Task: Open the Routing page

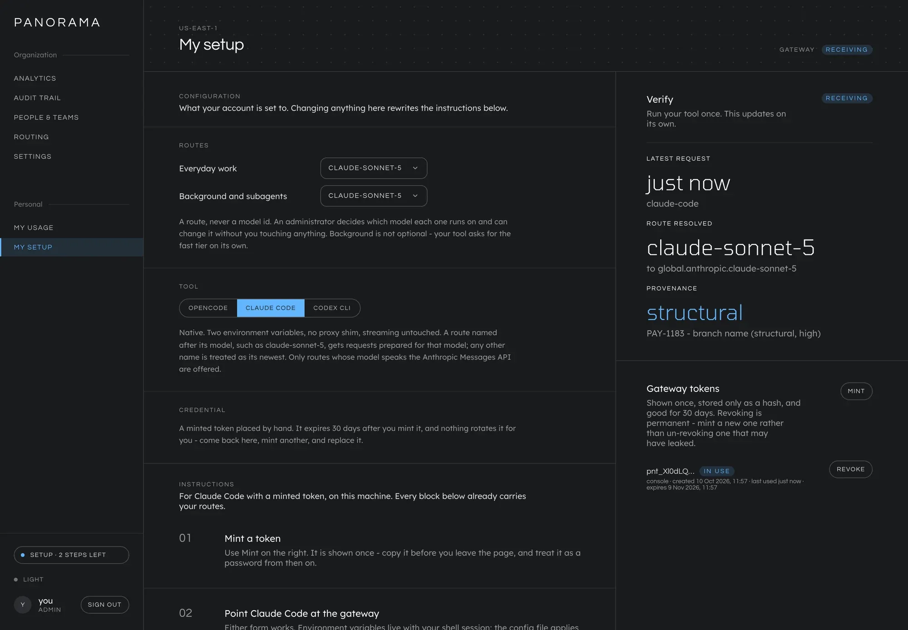Action: (31, 137)
